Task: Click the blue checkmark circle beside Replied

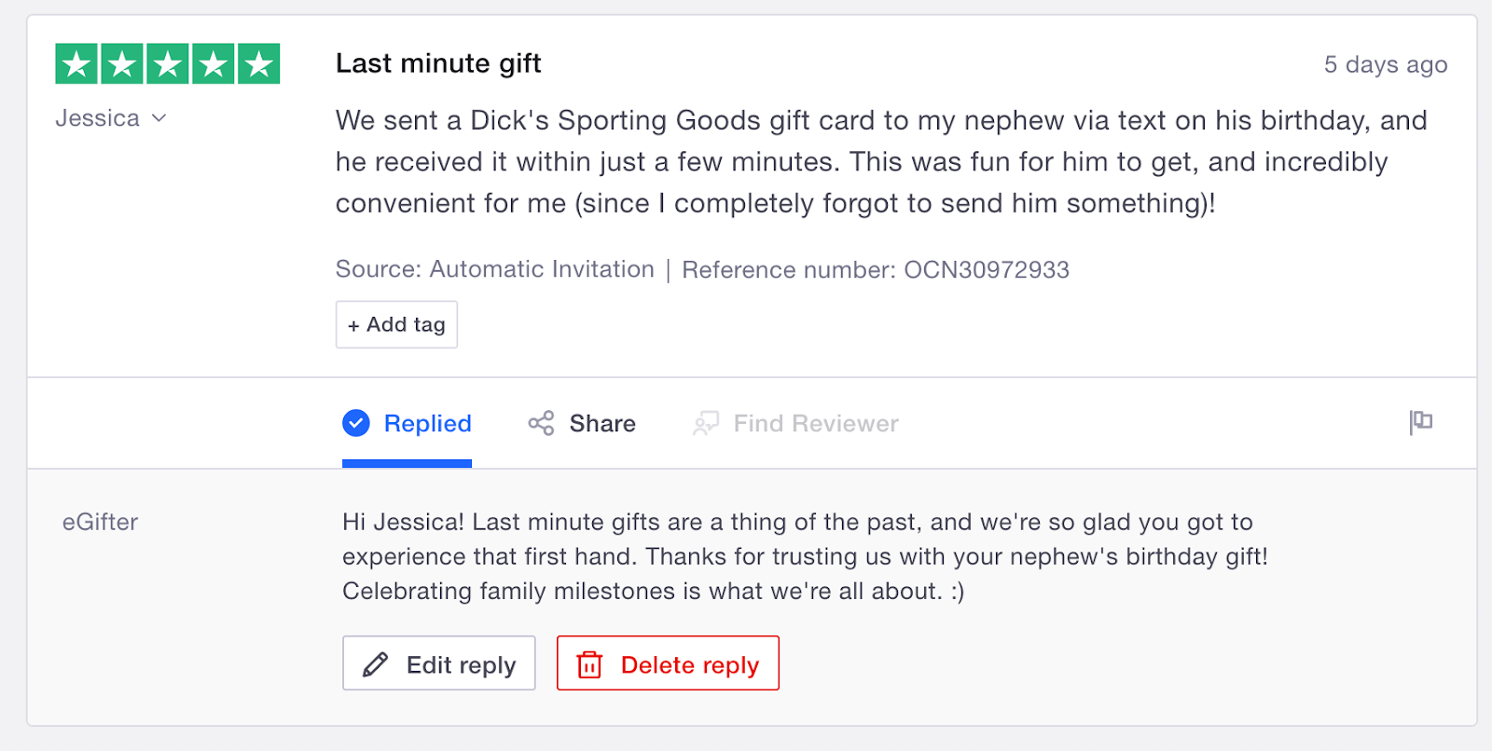Action: point(356,423)
